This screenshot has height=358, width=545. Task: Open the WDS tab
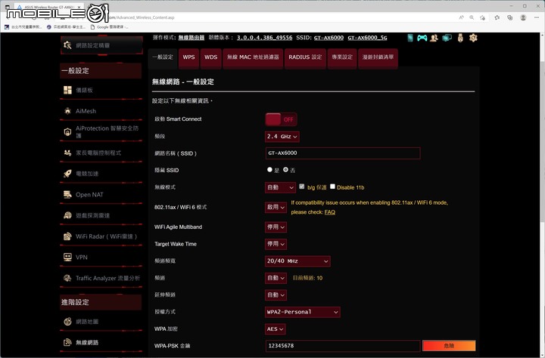point(210,58)
